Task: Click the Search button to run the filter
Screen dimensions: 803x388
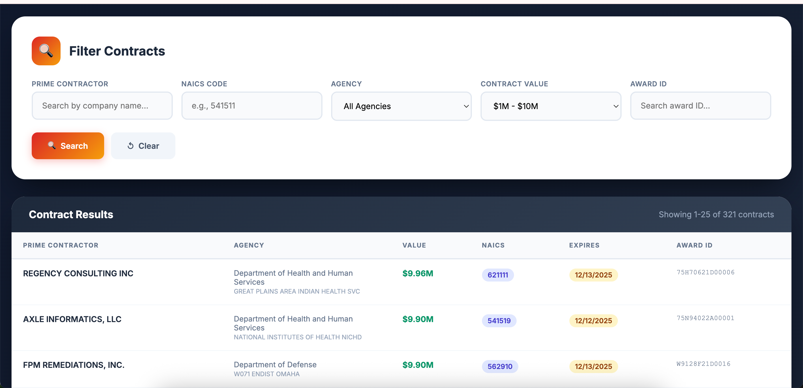Action: point(68,146)
